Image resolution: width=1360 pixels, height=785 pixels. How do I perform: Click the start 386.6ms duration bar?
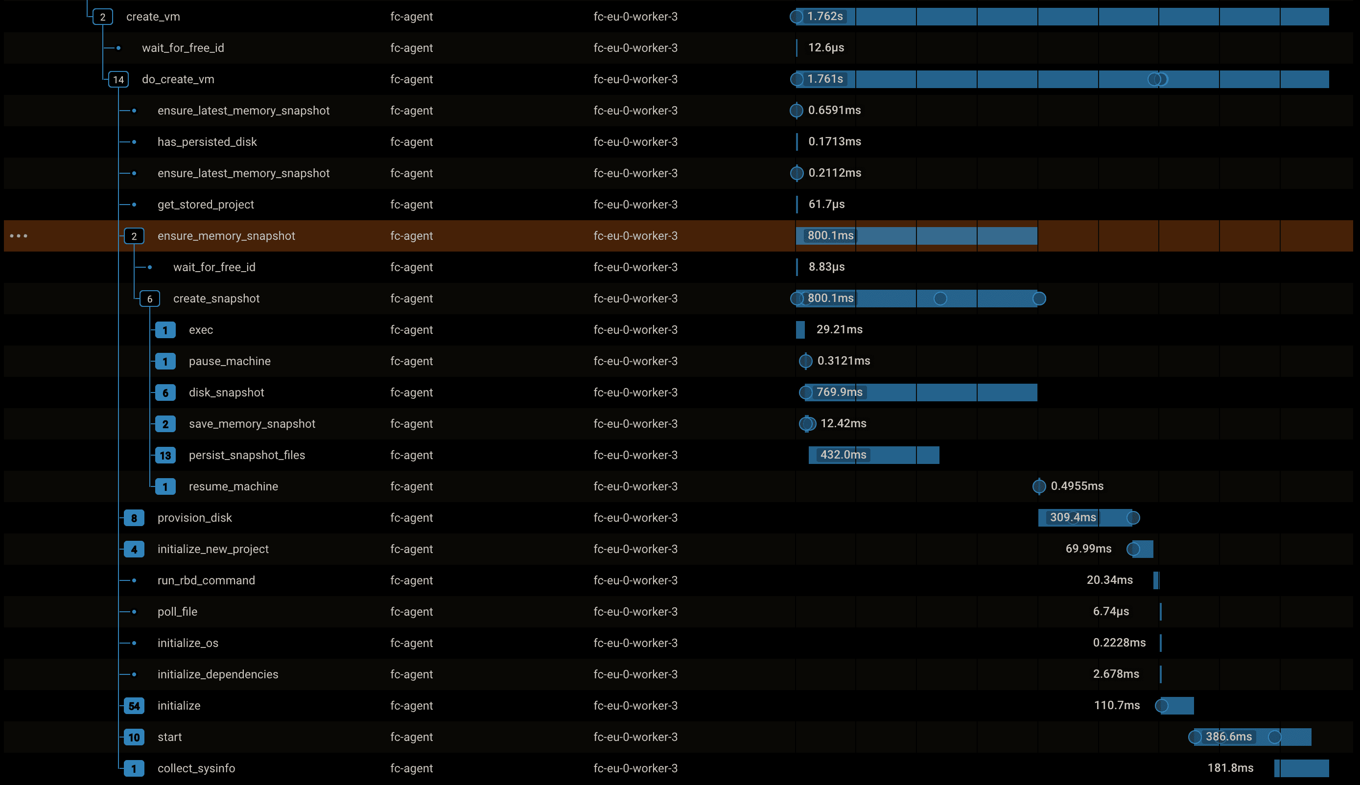[x=1252, y=737]
